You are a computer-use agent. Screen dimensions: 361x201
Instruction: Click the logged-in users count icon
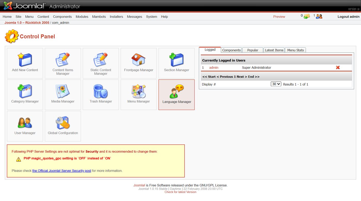[319, 16]
